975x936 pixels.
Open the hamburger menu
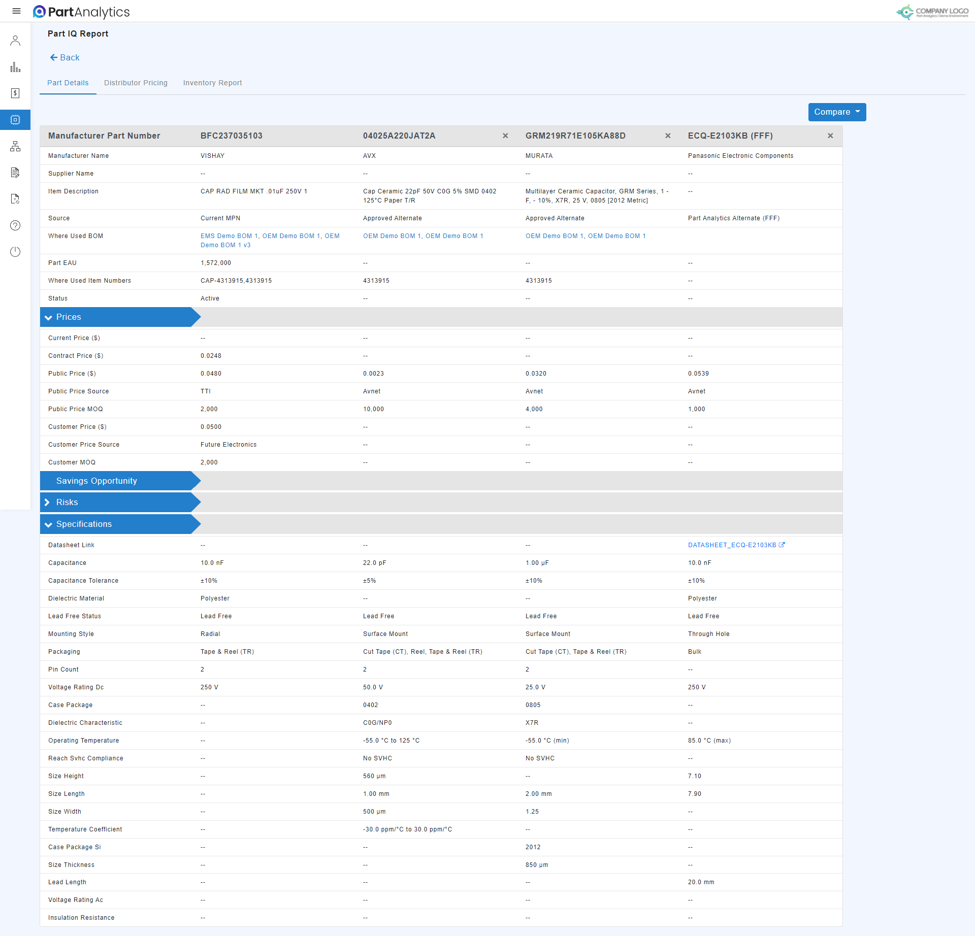[x=16, y=11]
